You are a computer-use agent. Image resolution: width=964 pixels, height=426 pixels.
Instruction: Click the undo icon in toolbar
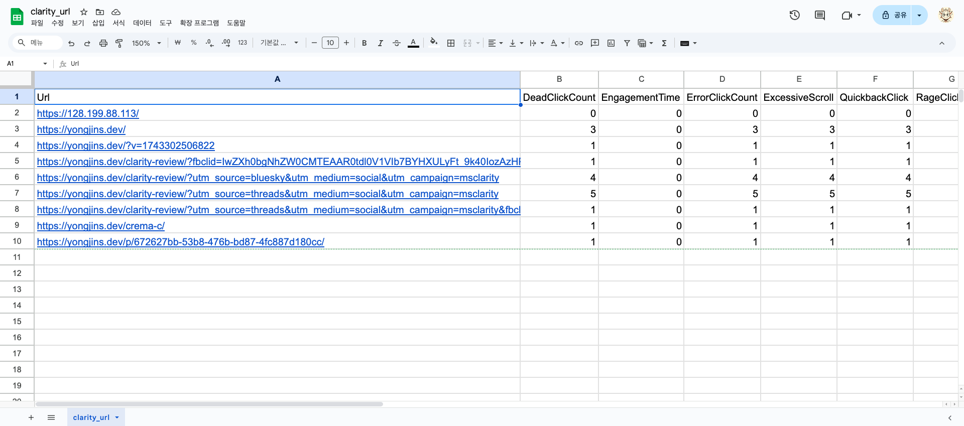pos(71,43)
